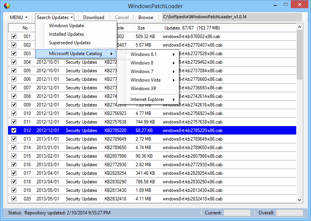This screenshot has height=221, width=311.
Task: Minimize the WindowsPatchLoader window
Action: 275,5
